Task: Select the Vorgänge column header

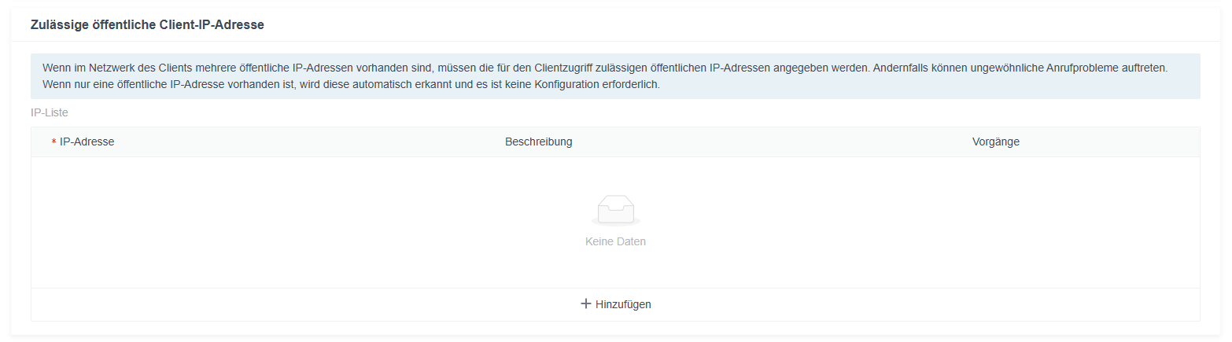Action: (x=996, y=142)
